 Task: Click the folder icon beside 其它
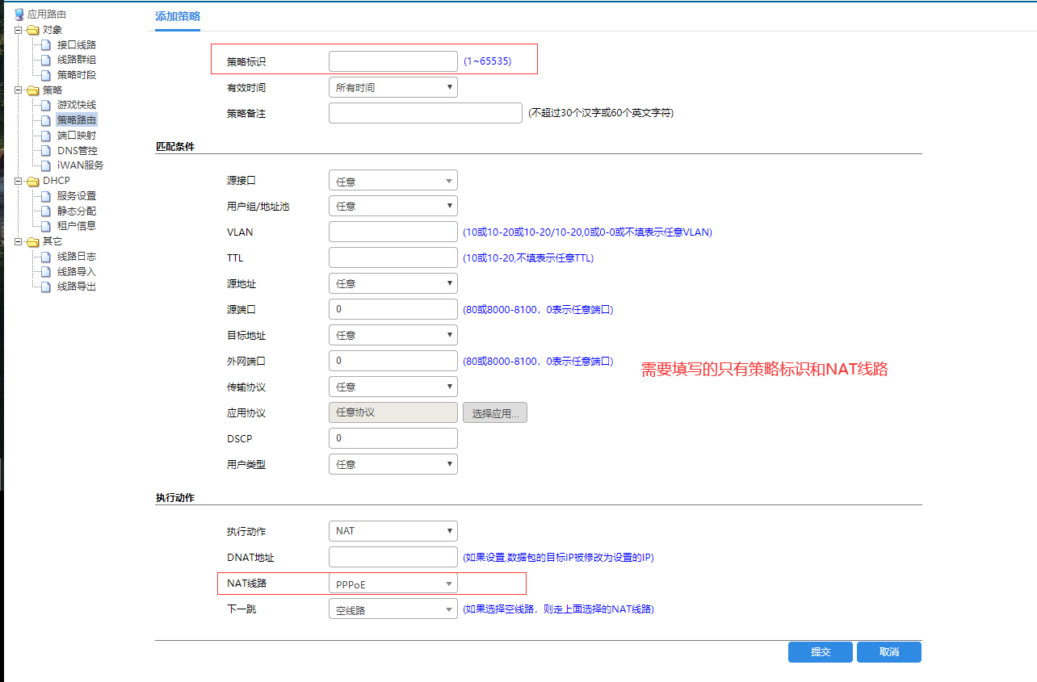33,241
